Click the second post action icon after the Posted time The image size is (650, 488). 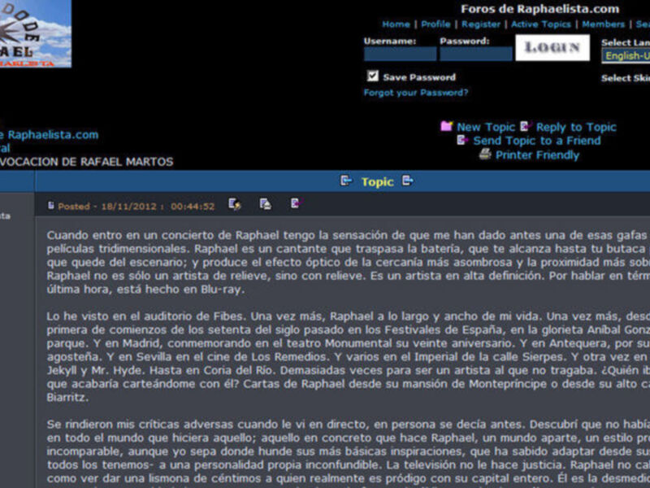[x=266, y=204]
